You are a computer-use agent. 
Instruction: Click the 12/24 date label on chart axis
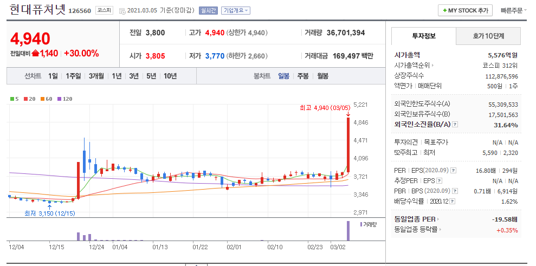(x=96, y=246)
